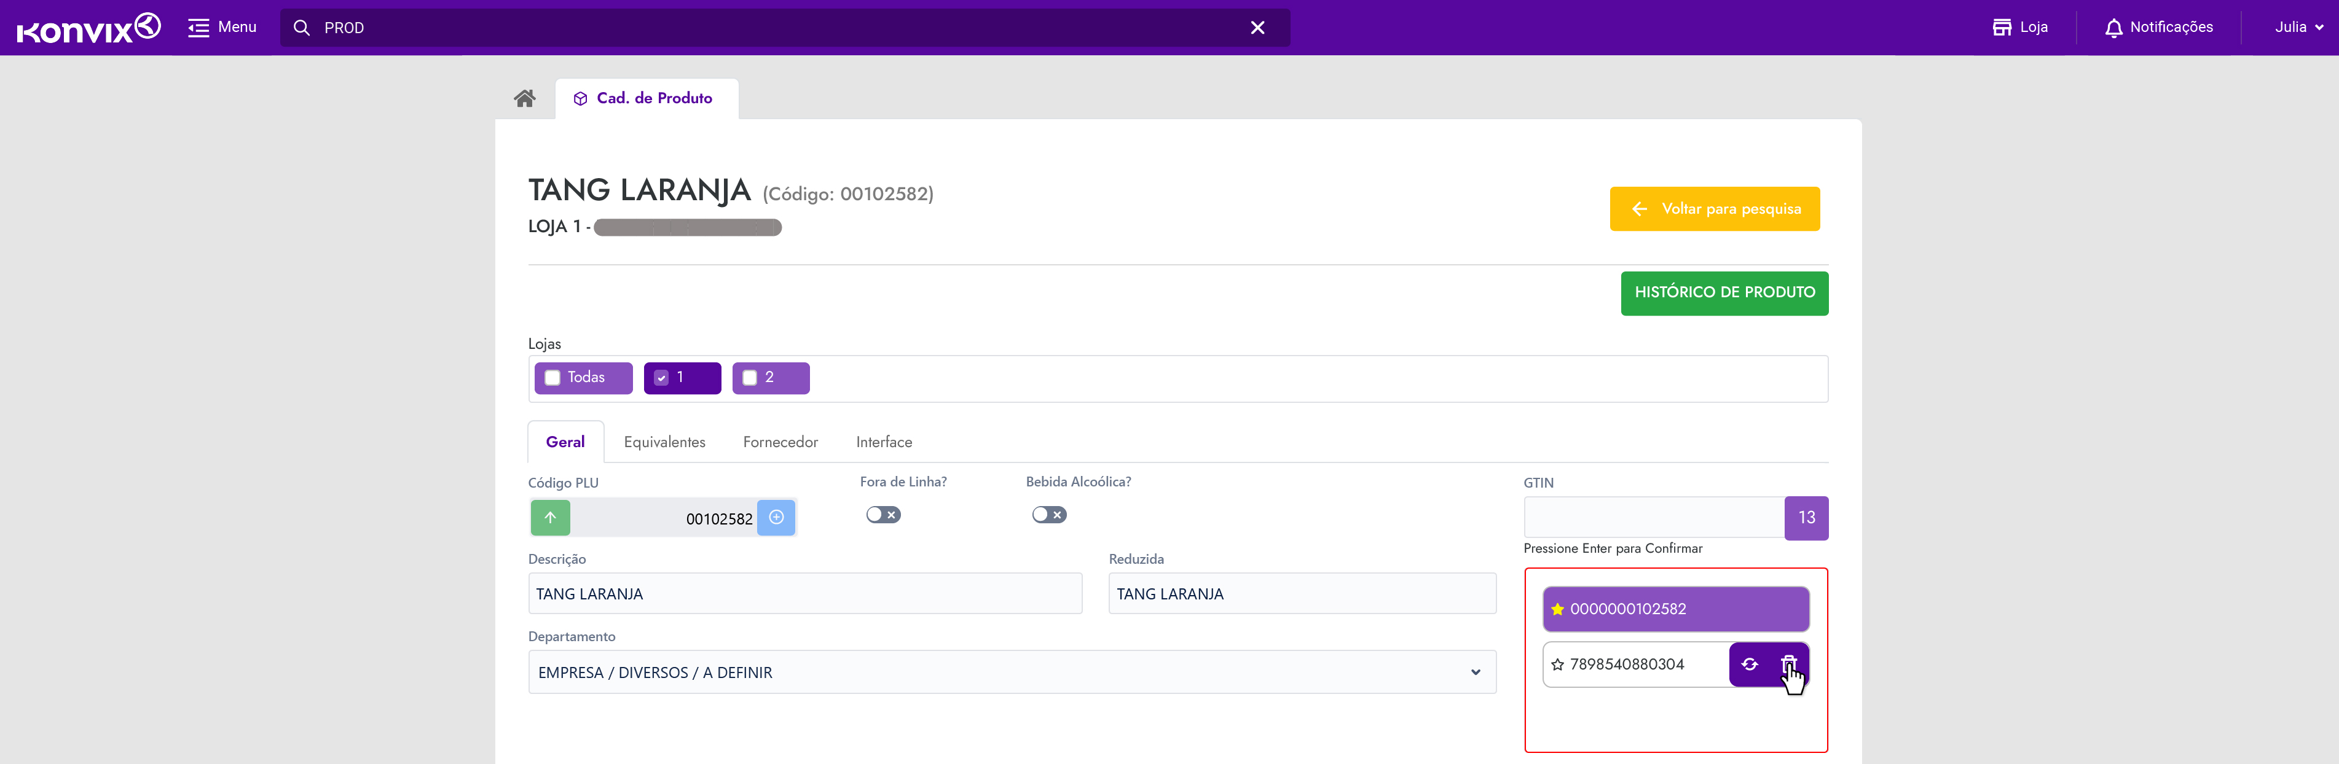
Task: Switch to the Equivalentes tab
Action: pos(665,442)
